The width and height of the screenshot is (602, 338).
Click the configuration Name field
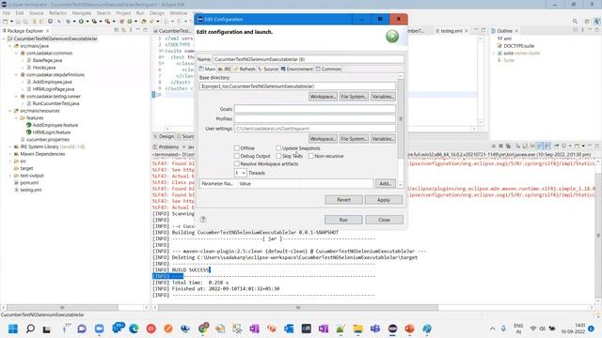point(308,59)
